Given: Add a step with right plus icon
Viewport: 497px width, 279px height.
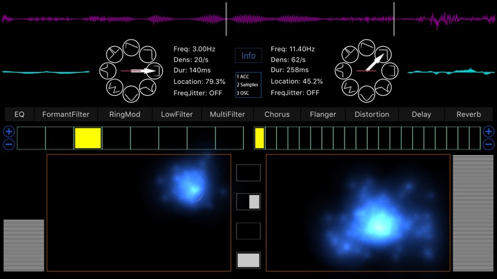Looking at the screenshot, I should click(x=488, y=132).
